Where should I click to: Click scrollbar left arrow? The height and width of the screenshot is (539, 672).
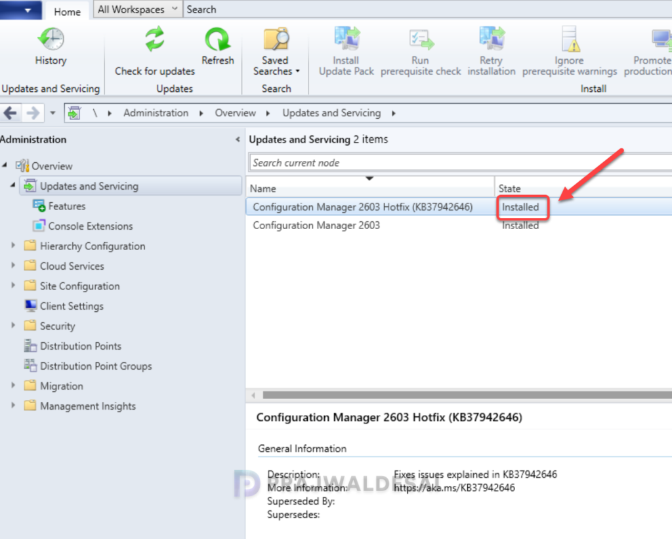point(253,395)
